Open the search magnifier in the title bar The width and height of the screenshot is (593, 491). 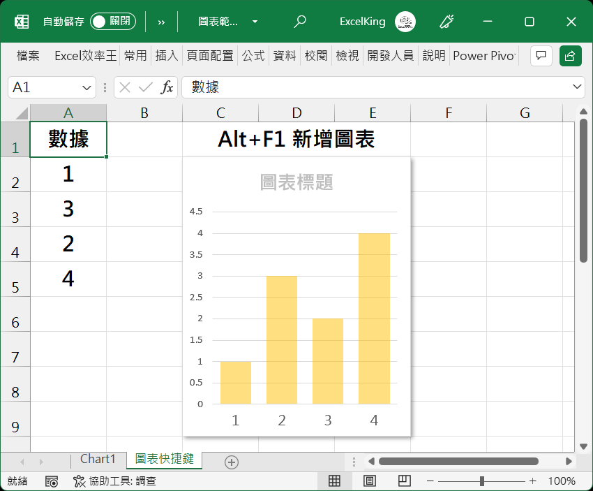300,22
